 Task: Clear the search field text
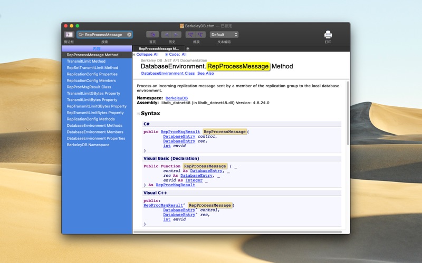129,35
